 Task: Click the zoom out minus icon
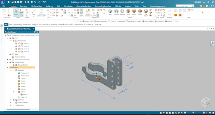tap(185, 113)
